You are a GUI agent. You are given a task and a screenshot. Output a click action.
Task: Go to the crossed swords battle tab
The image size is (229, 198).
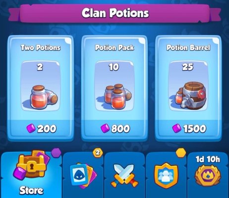[x=125, y=176]
